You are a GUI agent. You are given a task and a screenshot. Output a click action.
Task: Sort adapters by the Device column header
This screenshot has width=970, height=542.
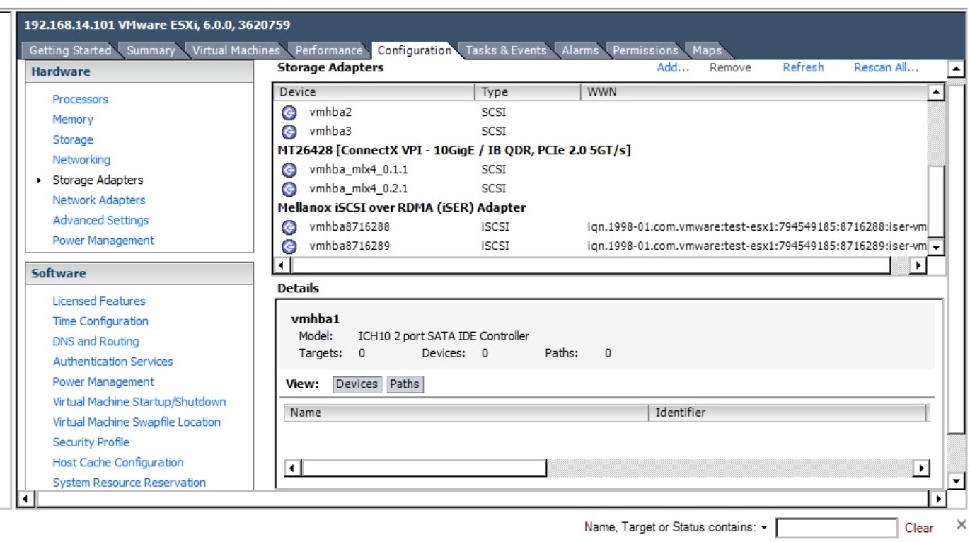376,93
